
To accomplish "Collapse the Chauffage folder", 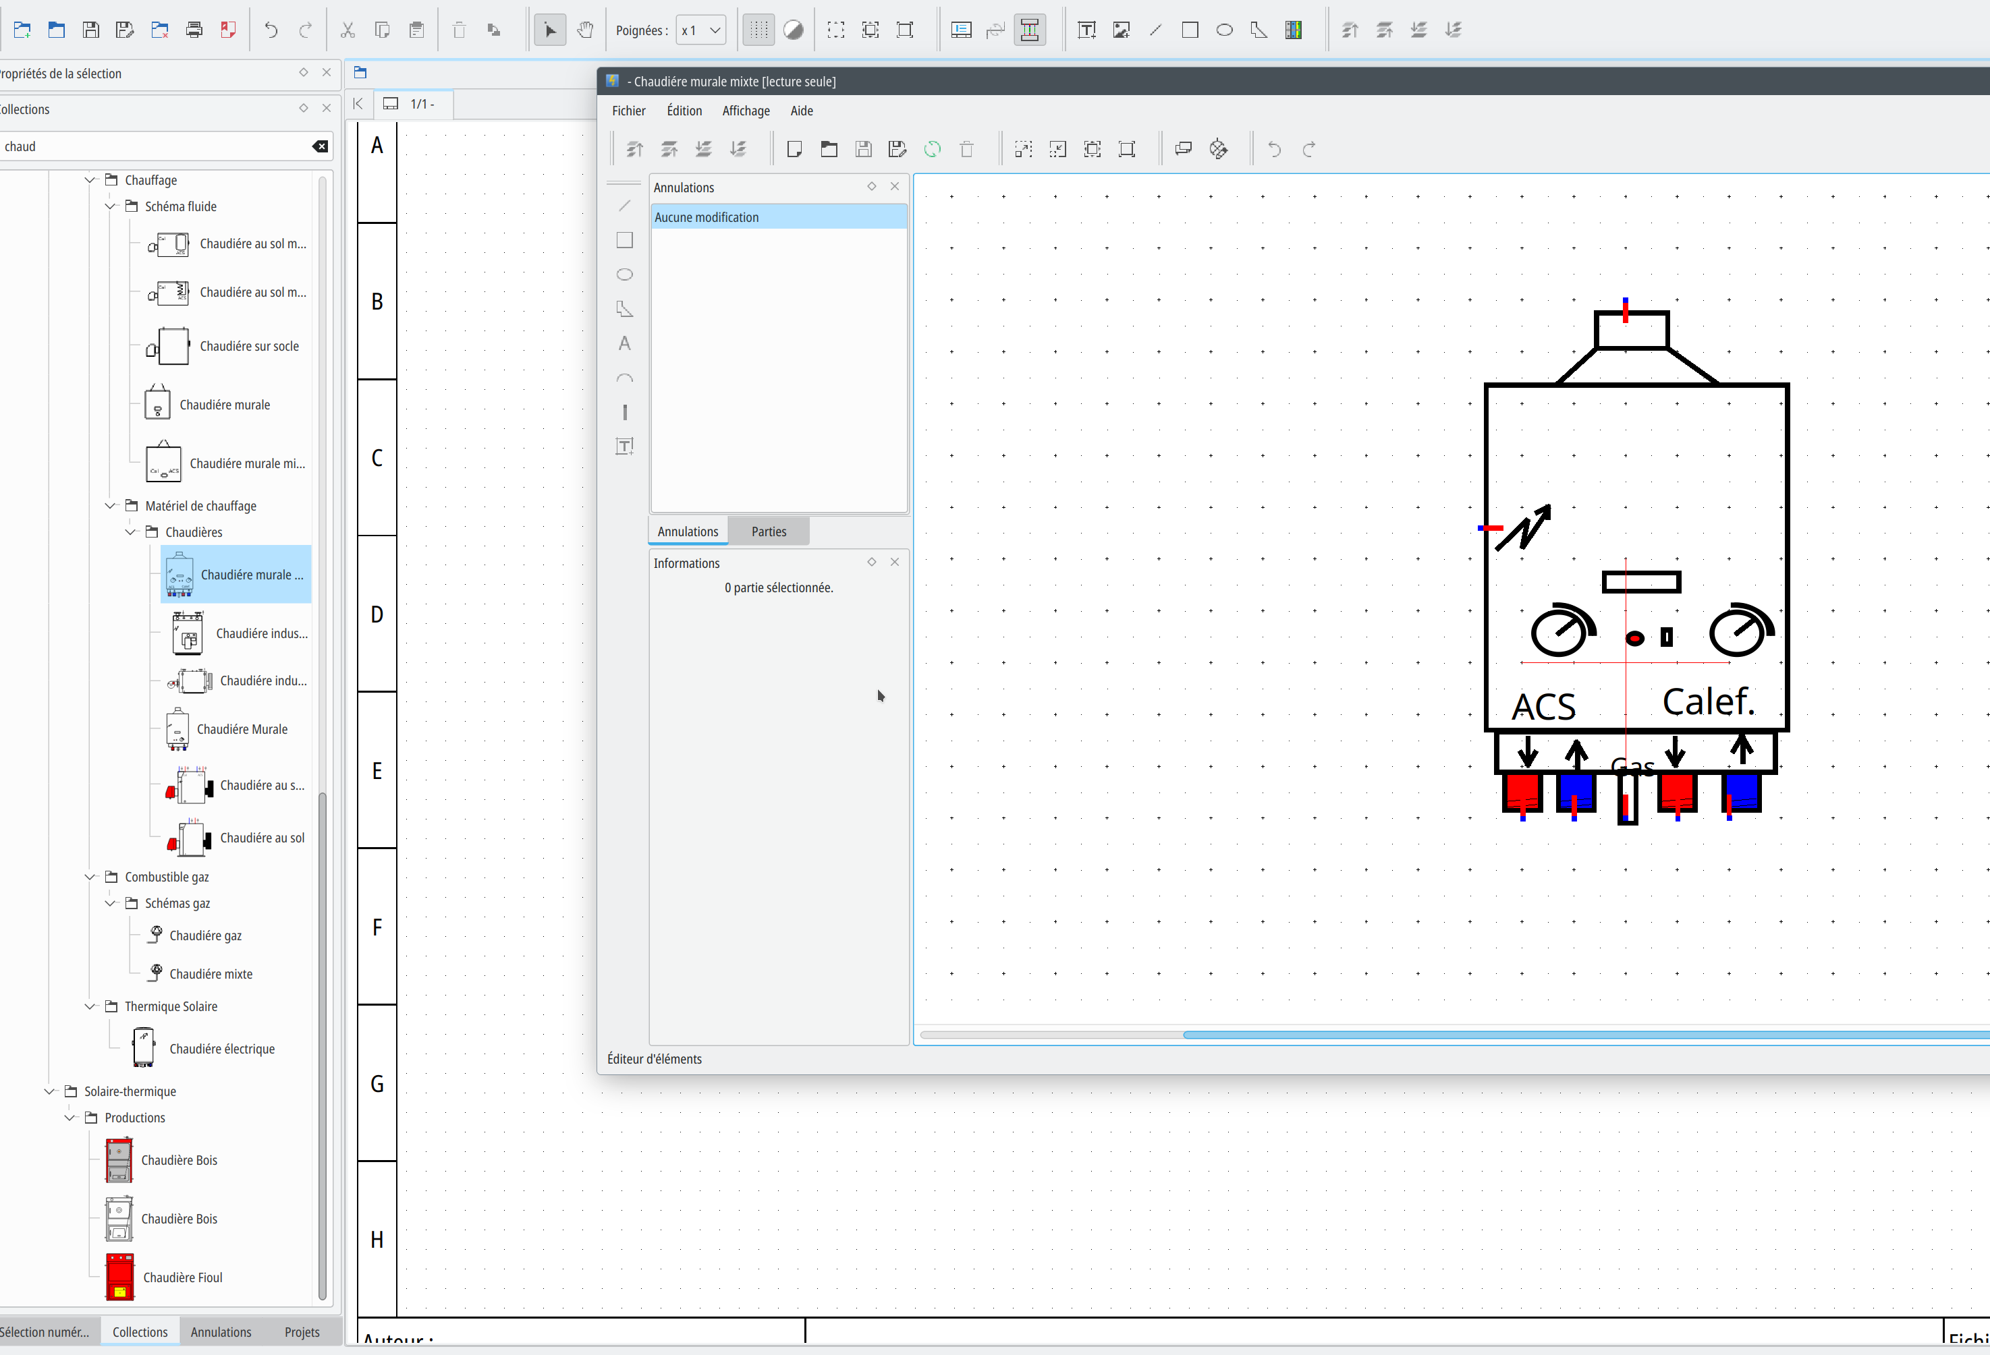I will point(90,180).
